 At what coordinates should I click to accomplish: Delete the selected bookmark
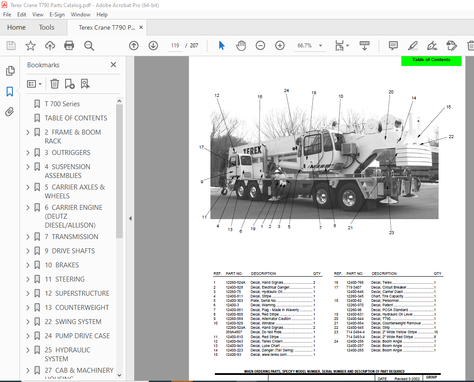pyautogui.click(x=54, y=84)
